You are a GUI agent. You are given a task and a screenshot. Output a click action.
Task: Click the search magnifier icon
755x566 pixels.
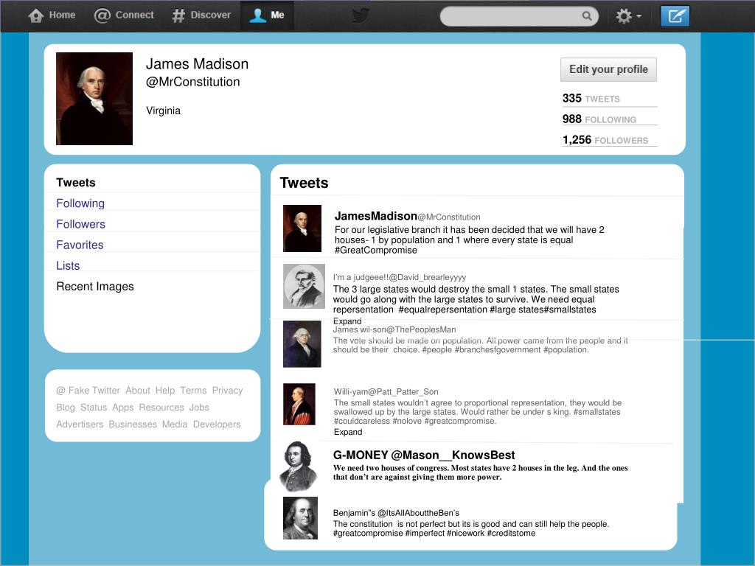586,16
